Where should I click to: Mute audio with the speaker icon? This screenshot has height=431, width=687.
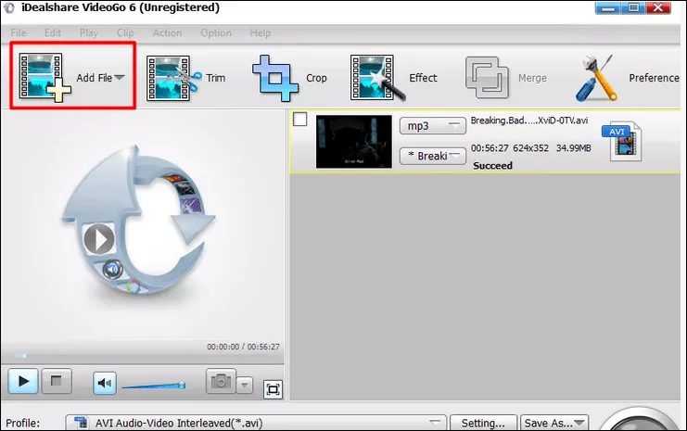click(105, 383)
